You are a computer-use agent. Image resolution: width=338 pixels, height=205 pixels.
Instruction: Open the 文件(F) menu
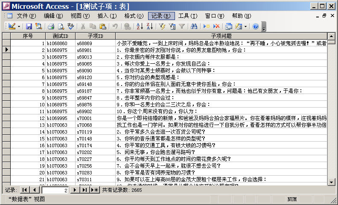(26, 16)
